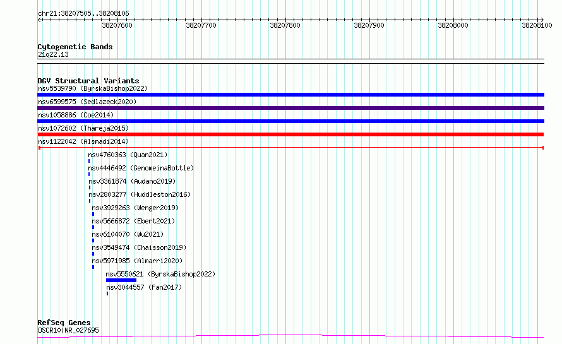Click the DGV Structural Variants track heading
The height and width of the screenshot is (344, 562).
pos(88,81)
